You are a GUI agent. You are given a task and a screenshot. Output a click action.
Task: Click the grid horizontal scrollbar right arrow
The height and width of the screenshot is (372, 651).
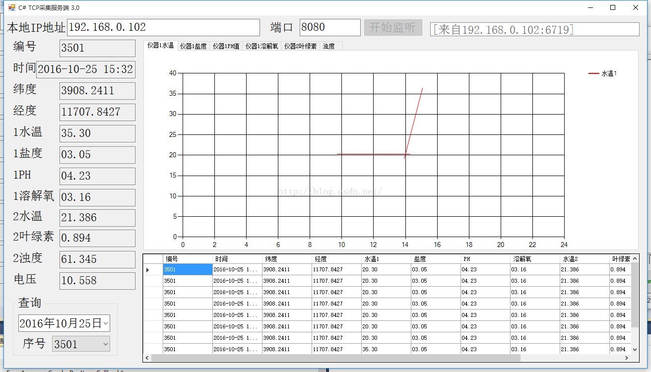[x=627, y=358]
